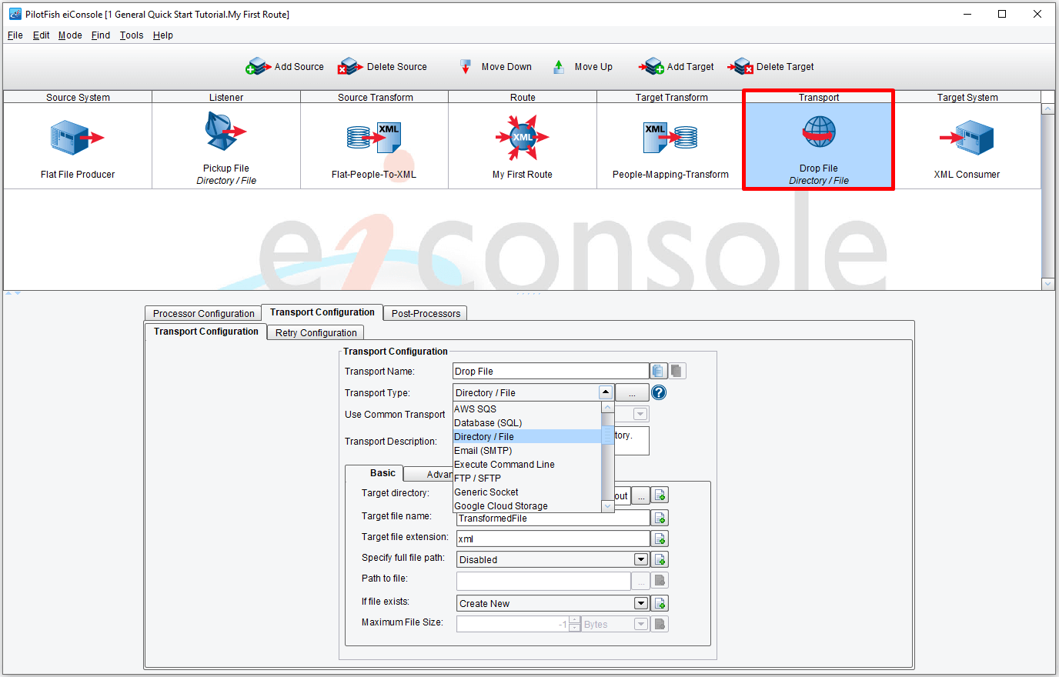
Task: Choose Execute Command Line transport type
Action: (527, 465)
